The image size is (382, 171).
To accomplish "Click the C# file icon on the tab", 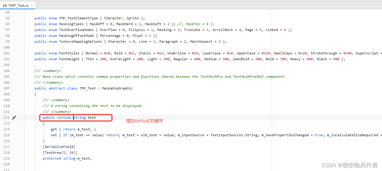I will pyautogui.click(x=5, y=5).
